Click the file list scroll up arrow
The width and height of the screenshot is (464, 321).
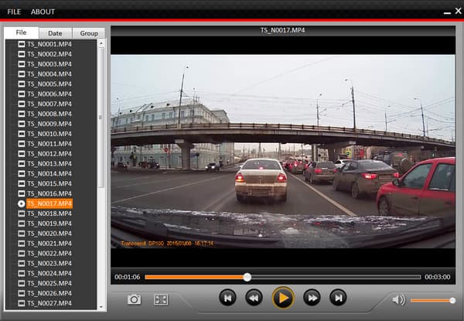(x=101, y=43)
